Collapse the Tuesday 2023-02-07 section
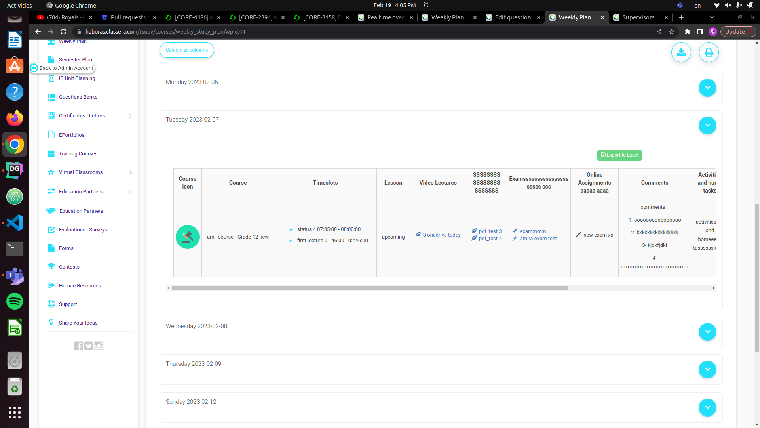The height and width of the screenshot is (428, 760). (x=707, y=125)
